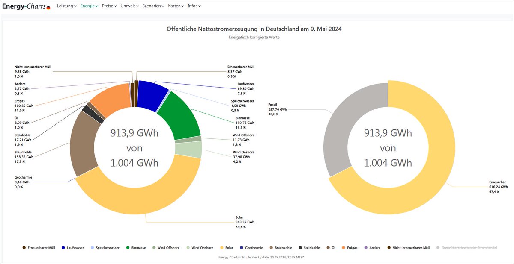Click the light green Wind Onshore segment
Image resolution: width=514 pixels, height=264 pixels.
click(x=188, y=150)
